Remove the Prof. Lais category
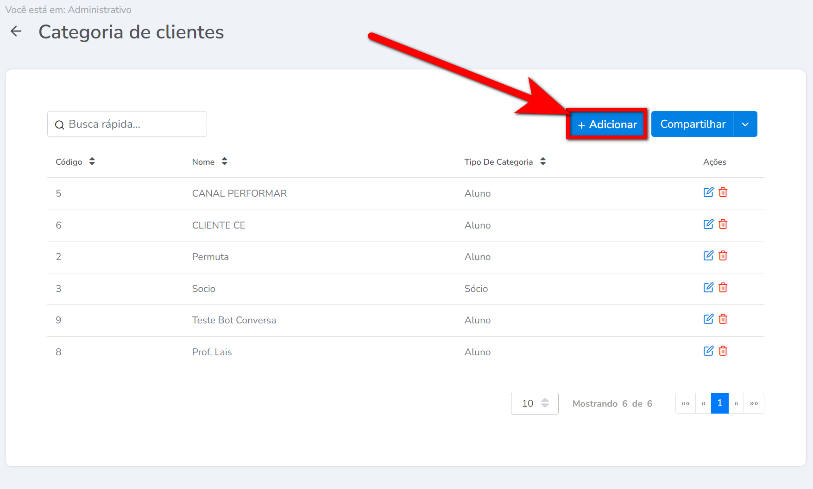Screen dimensions: 813x489 (x=723, y=351)
